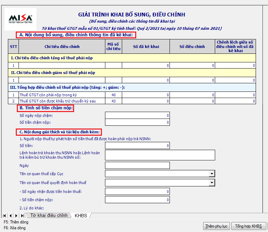This screenshot has width=268, height=232.
Task: Click the Tổng hợp KHBS button
Action: pyautogui.click(x=248, y=226)
